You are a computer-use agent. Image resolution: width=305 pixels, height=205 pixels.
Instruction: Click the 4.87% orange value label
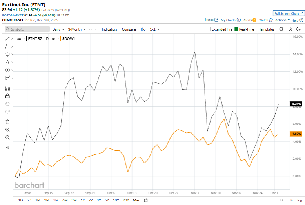click(x=296, y=134)
